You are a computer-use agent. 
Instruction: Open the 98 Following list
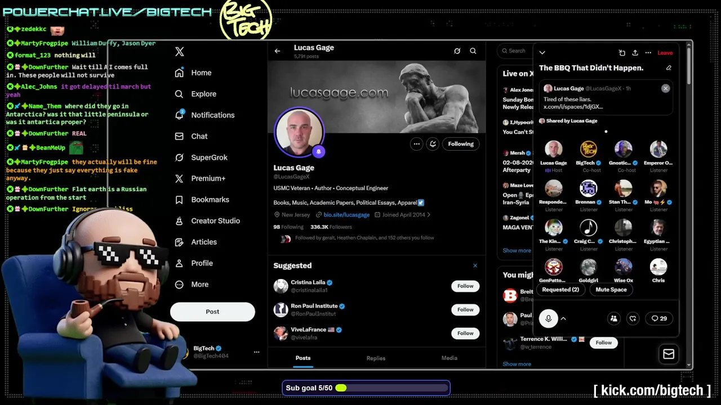(x=288, y=227)
